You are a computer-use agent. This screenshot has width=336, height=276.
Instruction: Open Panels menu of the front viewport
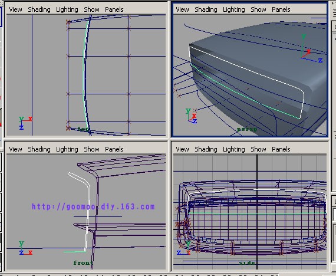pos(114,149)
